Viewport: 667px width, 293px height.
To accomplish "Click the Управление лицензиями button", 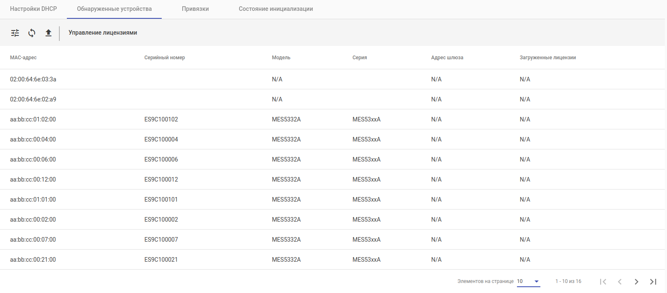I will [x=103, y=33].
